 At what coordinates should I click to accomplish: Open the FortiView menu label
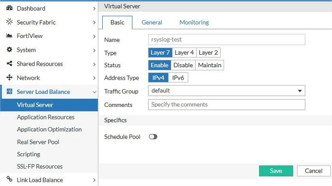[x=30, y=36]
